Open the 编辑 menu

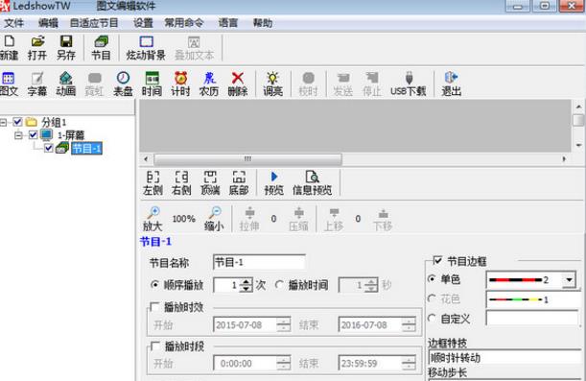(x=48, y=23)
